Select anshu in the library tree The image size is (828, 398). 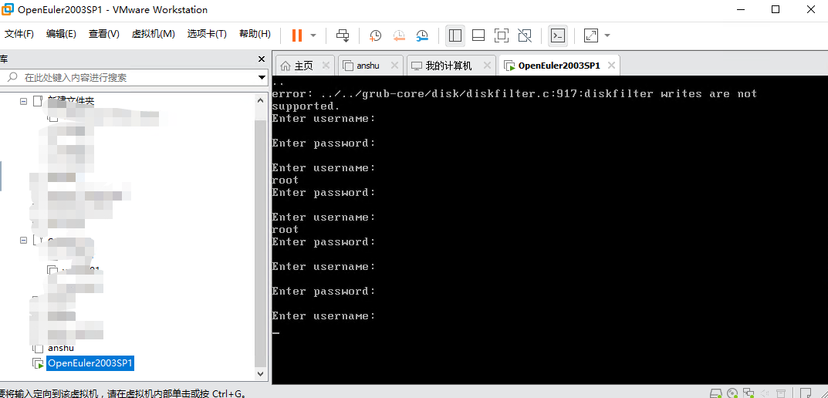pyautogui.click(x=61, y=348)
